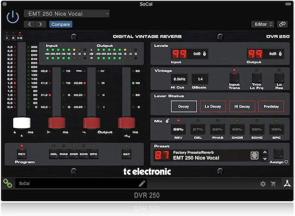The height and width of the screenshot is (216, 295).
Task: Open the EMT 250 Nice Vocal preset dropdown
Action: [x=67, y=14]
